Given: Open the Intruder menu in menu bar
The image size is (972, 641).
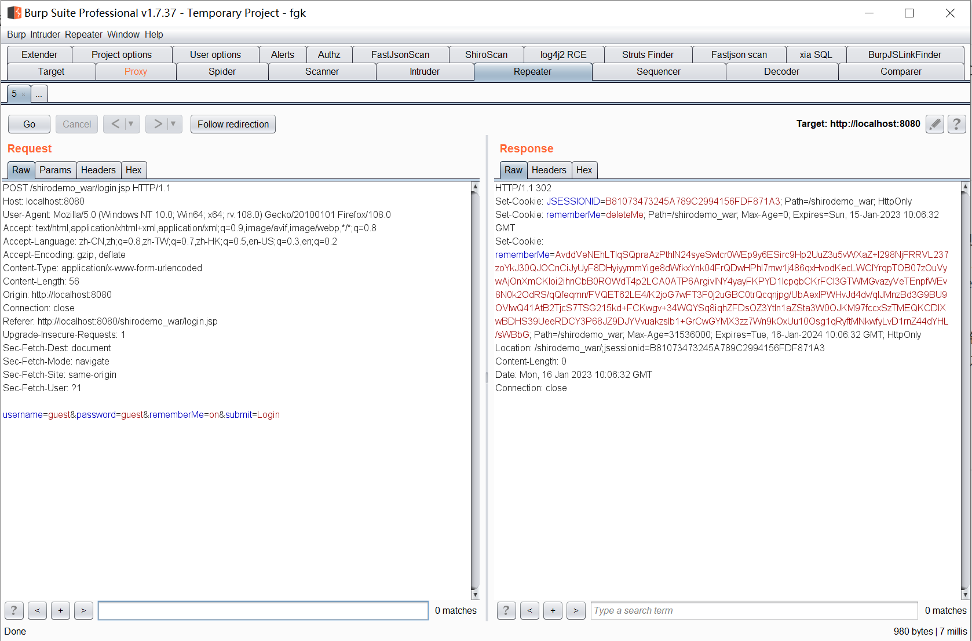Looking at the screenshot, I should coord(45,34).
